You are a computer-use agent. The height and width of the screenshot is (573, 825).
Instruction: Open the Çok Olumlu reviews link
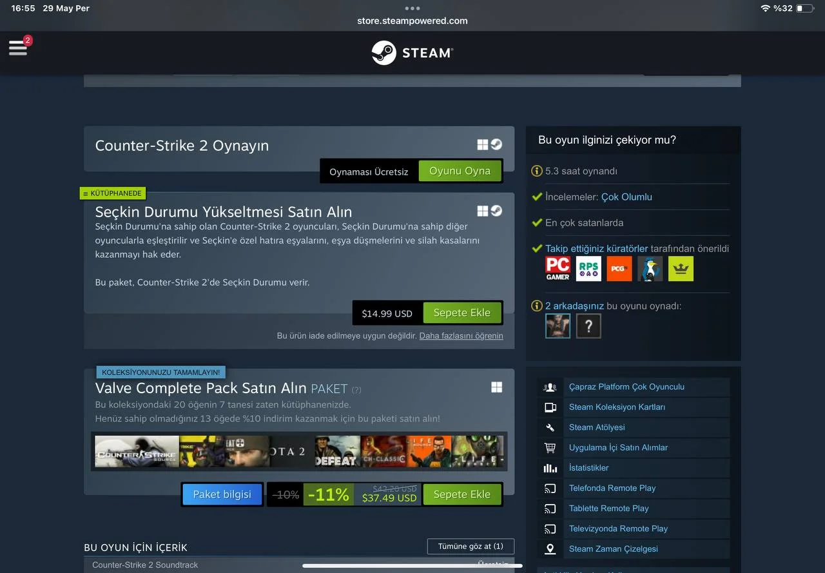click(x=626, y=197)
